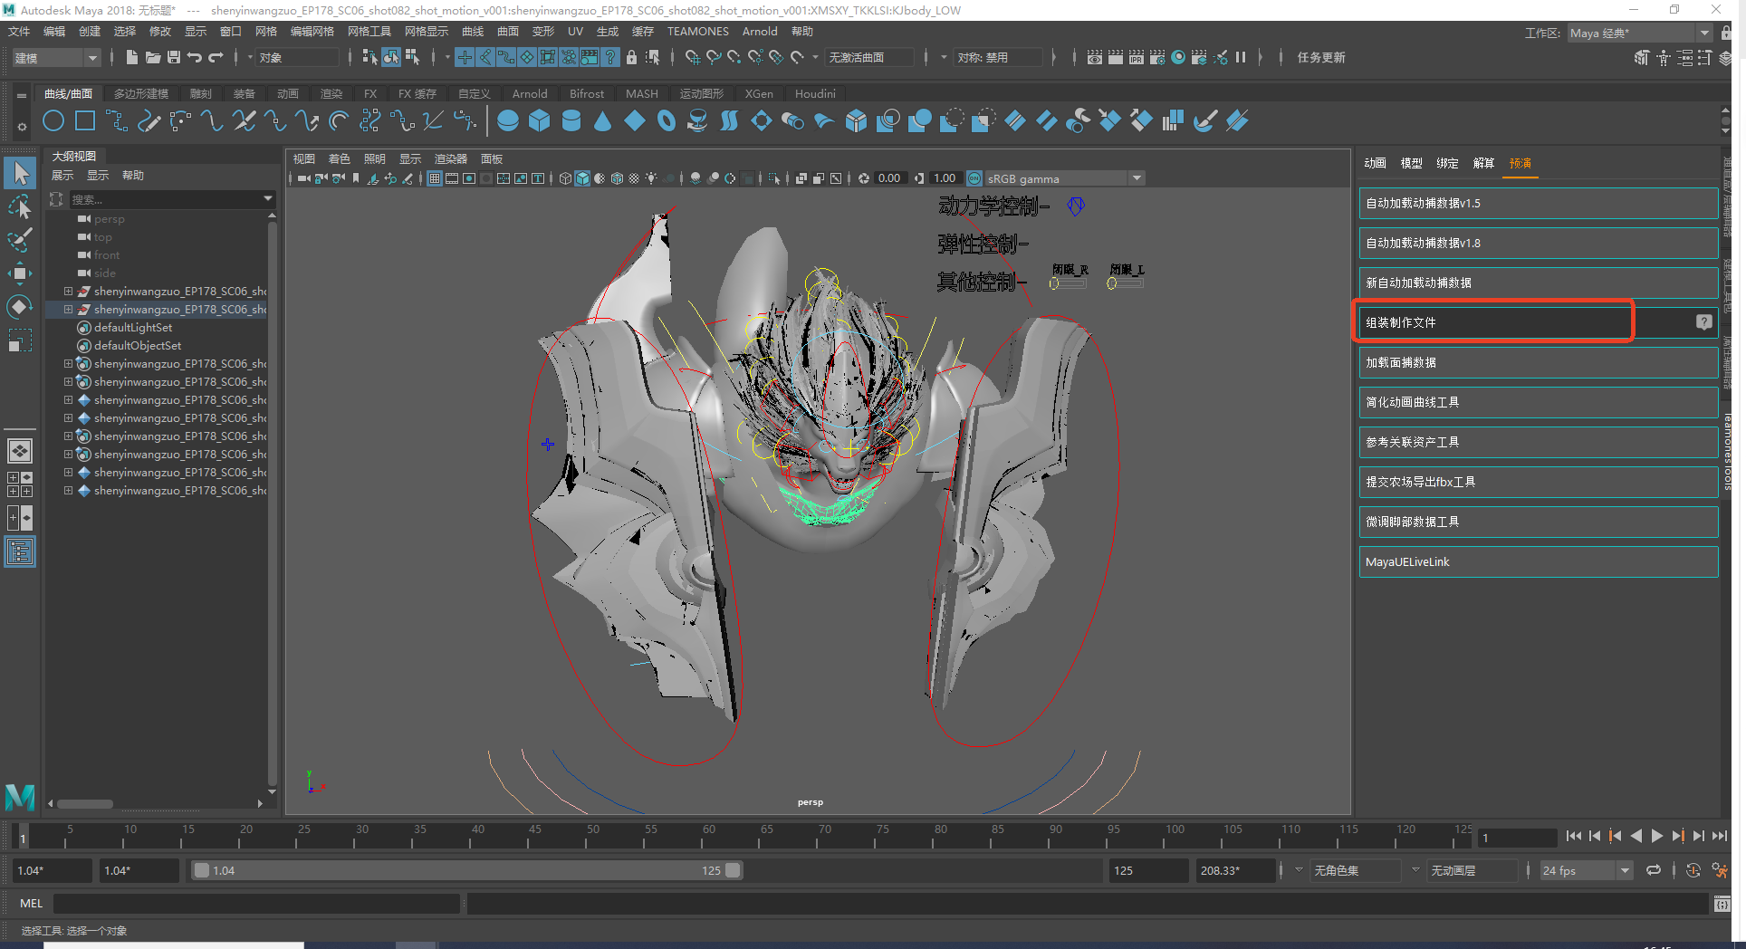Switch to the 多边形建模 shelf tab
The height and width of the screenshot is (949, 1746).
click(x=141, y=94)
